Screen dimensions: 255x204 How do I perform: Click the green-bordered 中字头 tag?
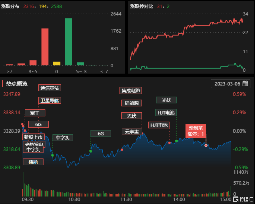63,138
